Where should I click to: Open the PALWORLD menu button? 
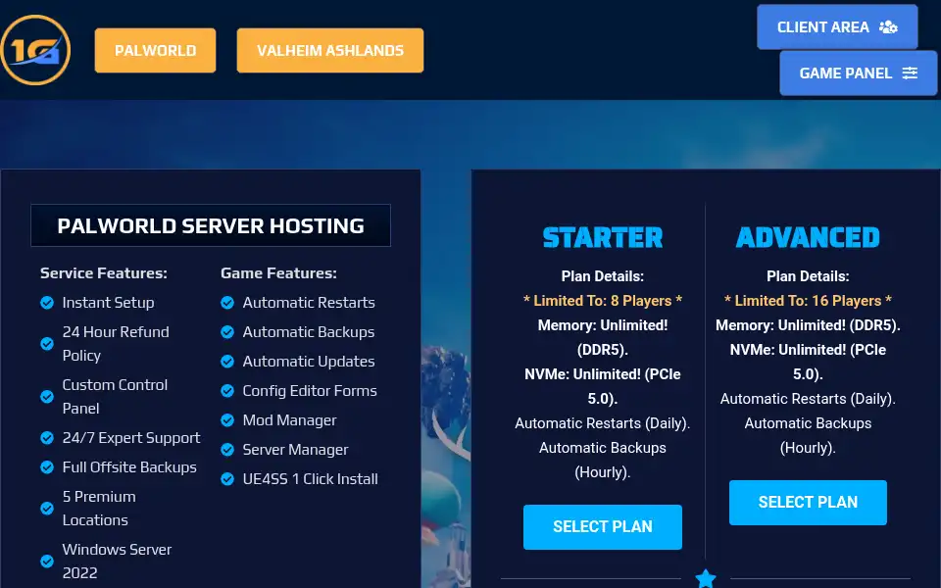(x=156, y=50)
